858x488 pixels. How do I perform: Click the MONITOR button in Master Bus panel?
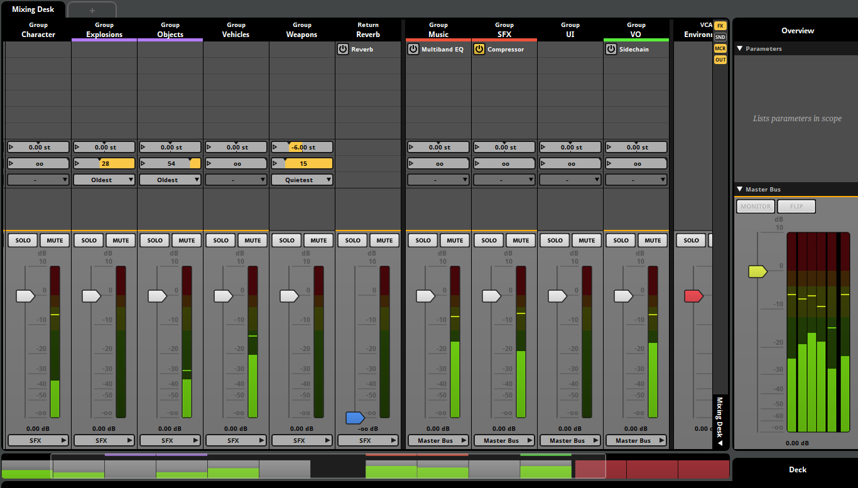(x=755, y=206)
